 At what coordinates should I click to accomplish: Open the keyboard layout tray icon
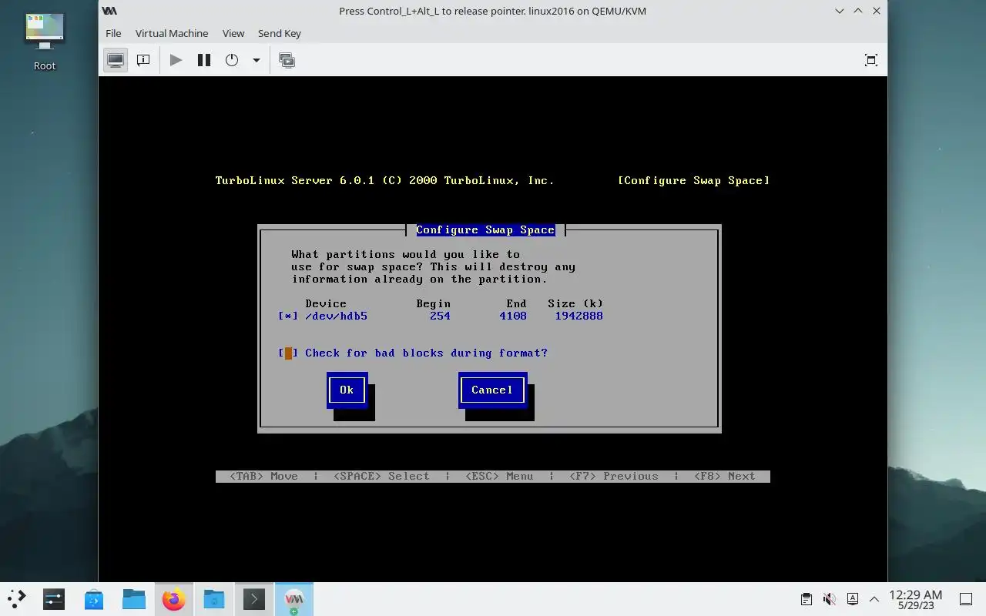pyautogui.click(x=852, y=599)
